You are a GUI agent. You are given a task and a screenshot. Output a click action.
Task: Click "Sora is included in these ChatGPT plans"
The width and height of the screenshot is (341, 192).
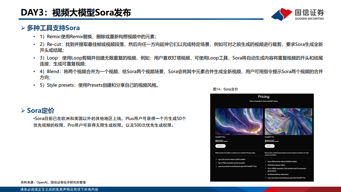[x=264, y=101]
